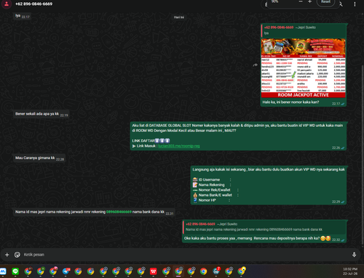
Task: Open the LINE app in the taskbar
Action: point(15,271)
